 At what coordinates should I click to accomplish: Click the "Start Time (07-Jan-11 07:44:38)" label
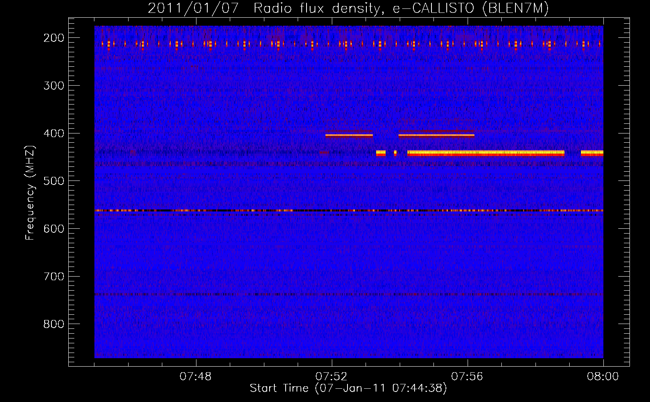click(x=348, y=388)
